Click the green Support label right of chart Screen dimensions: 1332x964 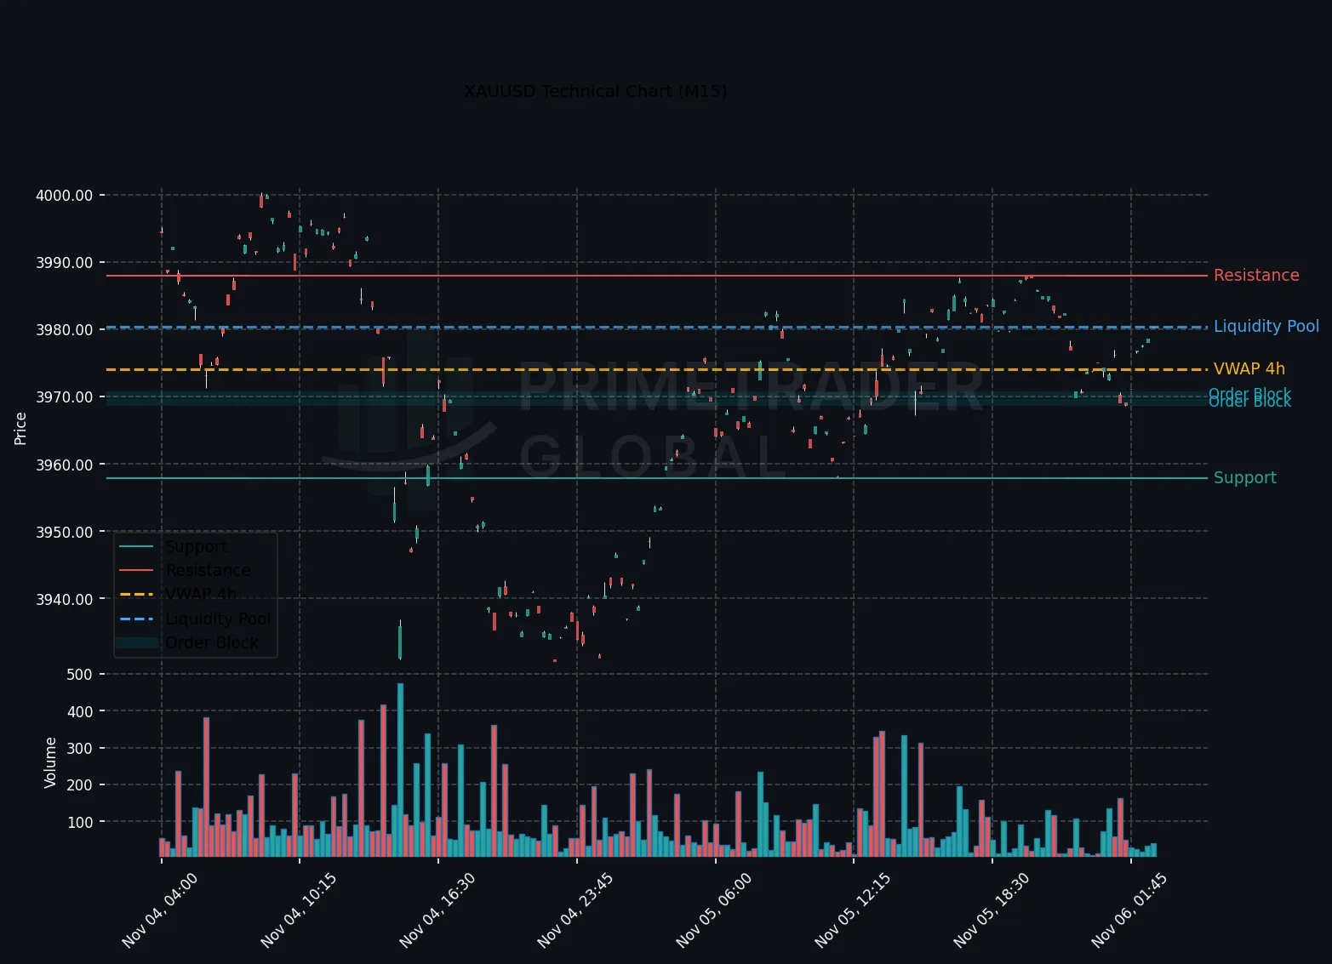pos(1245,478)
